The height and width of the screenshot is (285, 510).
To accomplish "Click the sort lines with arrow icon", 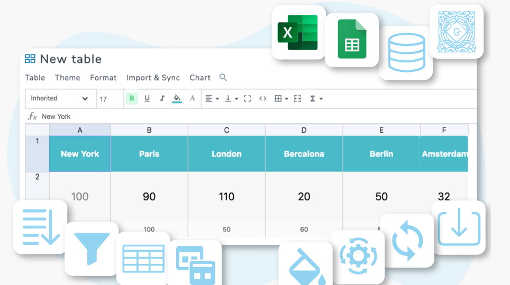I will [41, 227].
